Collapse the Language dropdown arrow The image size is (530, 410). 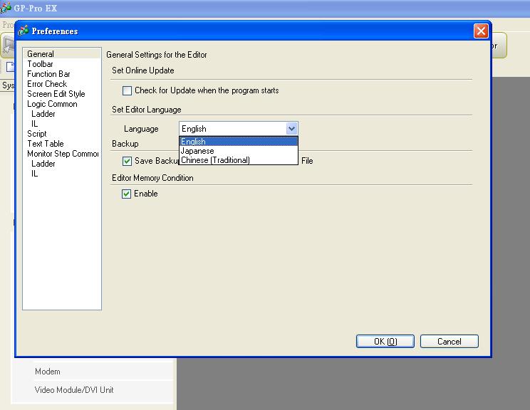[x=291, y=129]
